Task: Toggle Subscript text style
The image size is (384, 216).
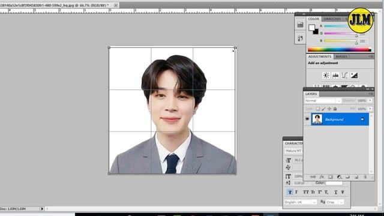Action: [326, 192]
